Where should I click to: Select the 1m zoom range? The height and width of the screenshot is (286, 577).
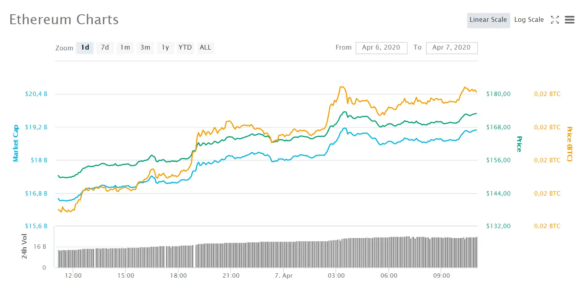[125, 48]
